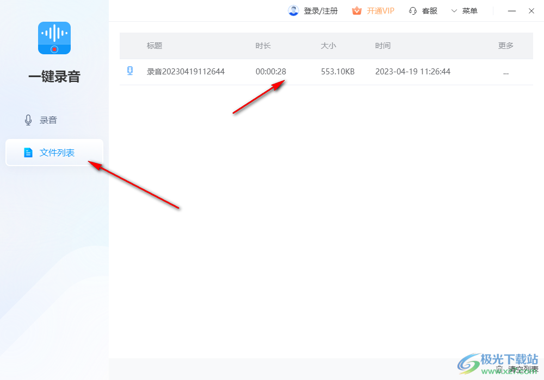Select the microphone icon beside 录音

tap(28, 119)
